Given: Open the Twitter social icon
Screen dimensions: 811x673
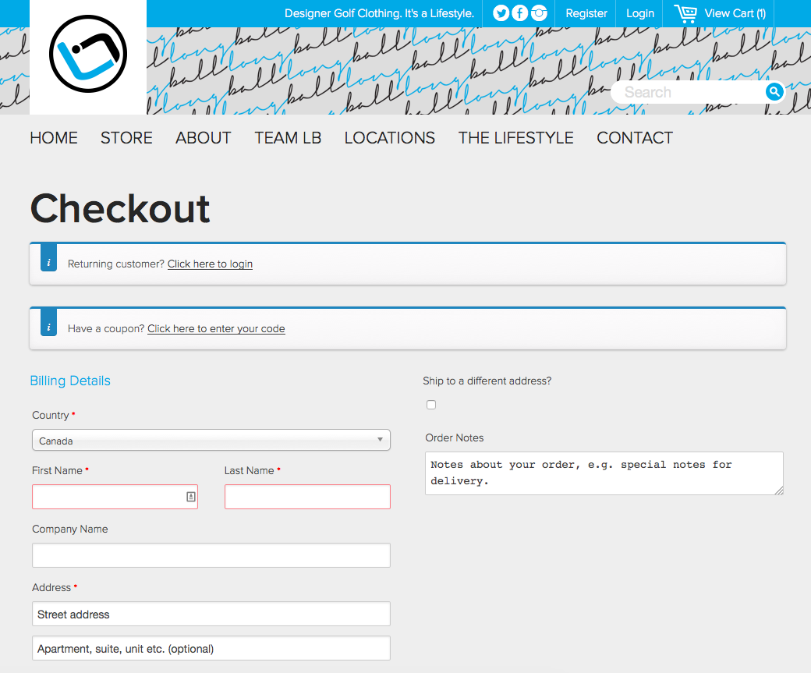Looking at the screenshot, I should point(501,13).
